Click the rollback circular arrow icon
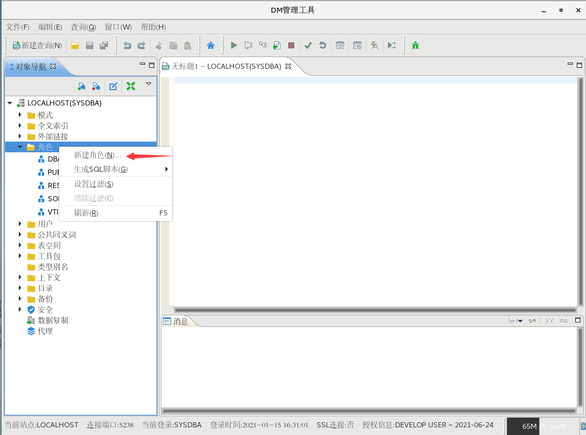Image resolution: width=586 pixels, height=435 pixels. click(322, 46)
